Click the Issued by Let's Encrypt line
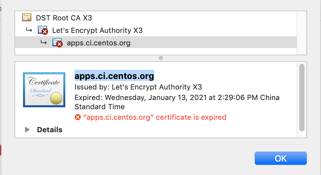Screen dimensions: 321x175 (138, 87)
